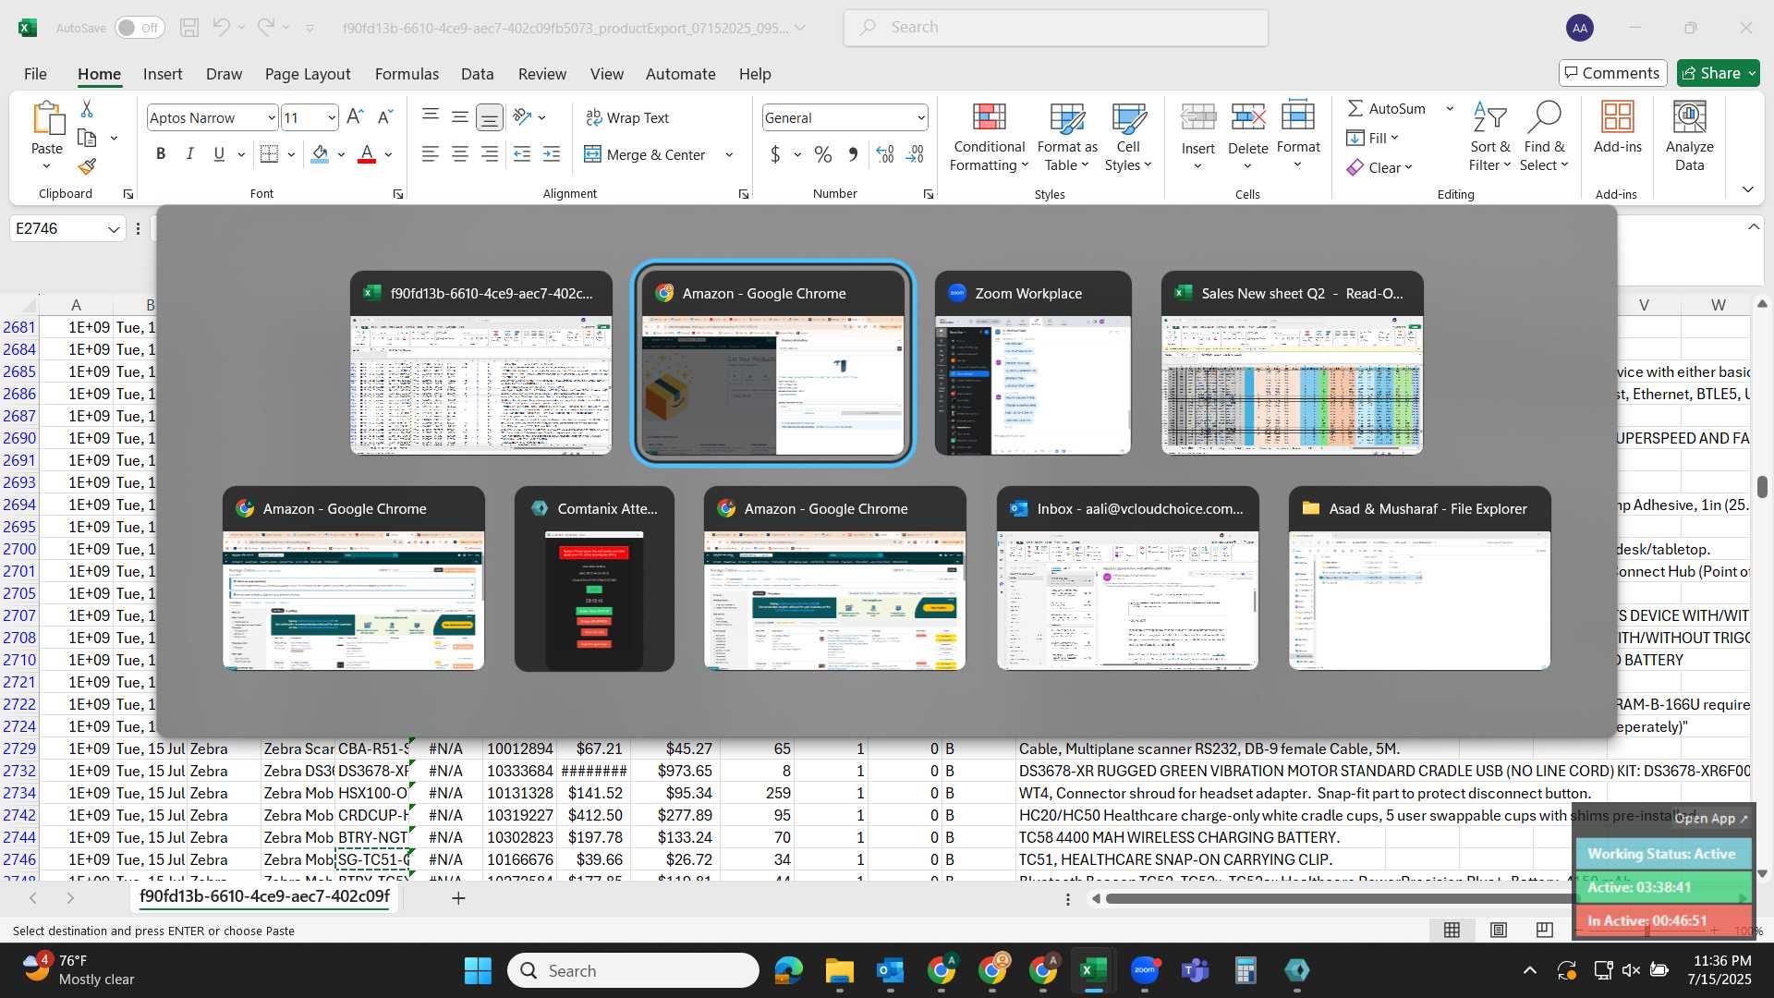
Task: Click the Name Box showing E2746
Action: pyautogui.click(x=67, y=228)
